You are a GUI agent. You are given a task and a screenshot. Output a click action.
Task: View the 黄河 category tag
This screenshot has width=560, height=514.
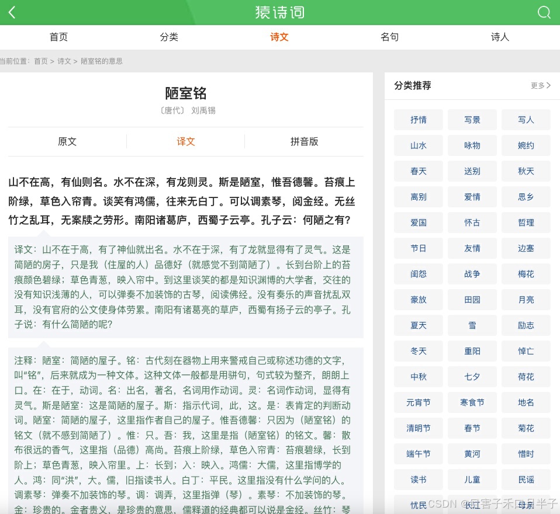point(472,454)
